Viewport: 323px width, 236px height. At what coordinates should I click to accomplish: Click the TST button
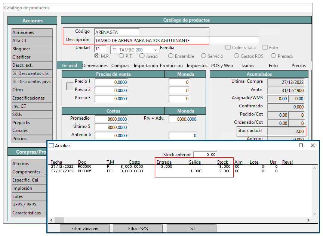point(191,229)
